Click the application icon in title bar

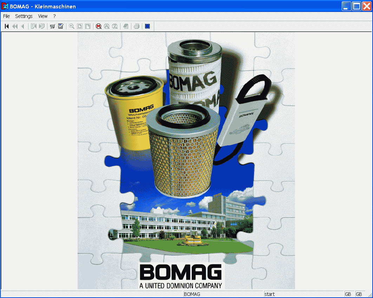tap(5, 6)
